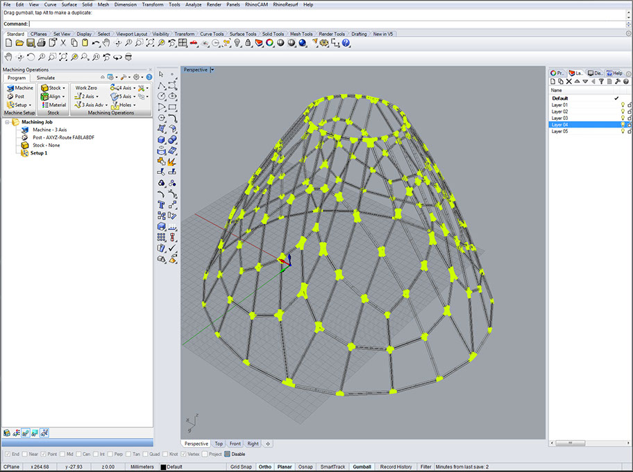Collapse the Machining Job tree node

(x=7, y=122)
